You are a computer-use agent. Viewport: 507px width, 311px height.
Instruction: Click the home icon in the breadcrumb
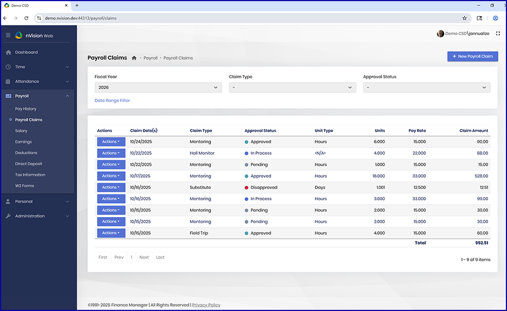click(x=134, y=58)
